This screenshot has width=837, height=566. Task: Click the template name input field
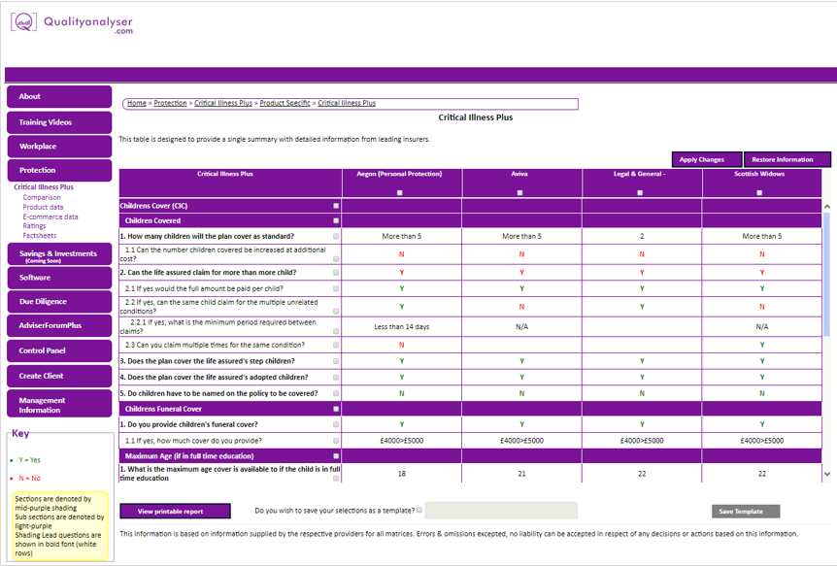[x=501, y=510]
